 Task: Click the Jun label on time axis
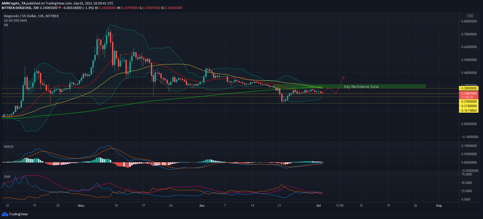(x=202, y=206)
